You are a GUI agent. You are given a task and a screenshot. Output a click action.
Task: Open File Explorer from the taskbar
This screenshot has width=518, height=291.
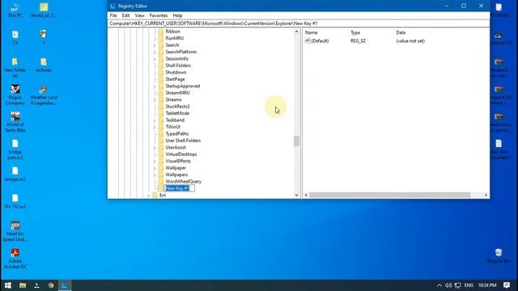click(23, 285)
